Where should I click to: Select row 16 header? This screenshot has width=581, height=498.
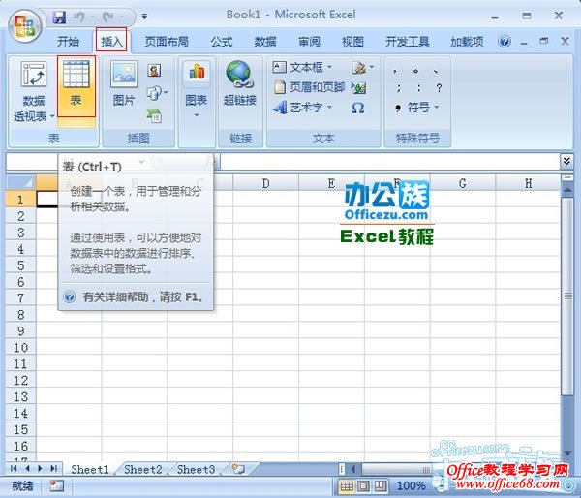(x=20, y=446)
